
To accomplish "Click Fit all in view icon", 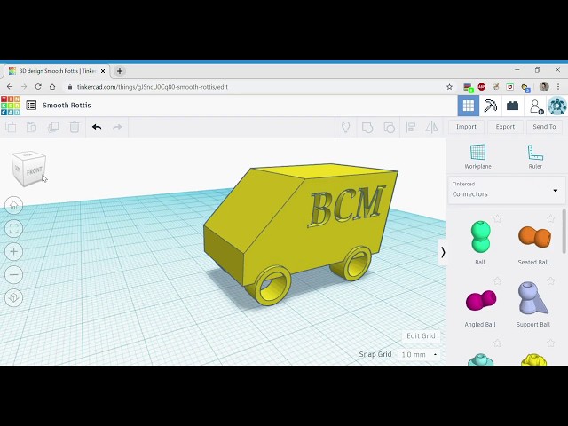I will click(x=14, y=229).
